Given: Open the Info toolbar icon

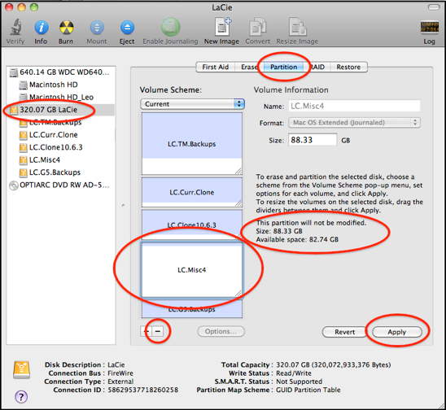Looking at the screenshot, I should pyautogui.click(x=41, y=28).
